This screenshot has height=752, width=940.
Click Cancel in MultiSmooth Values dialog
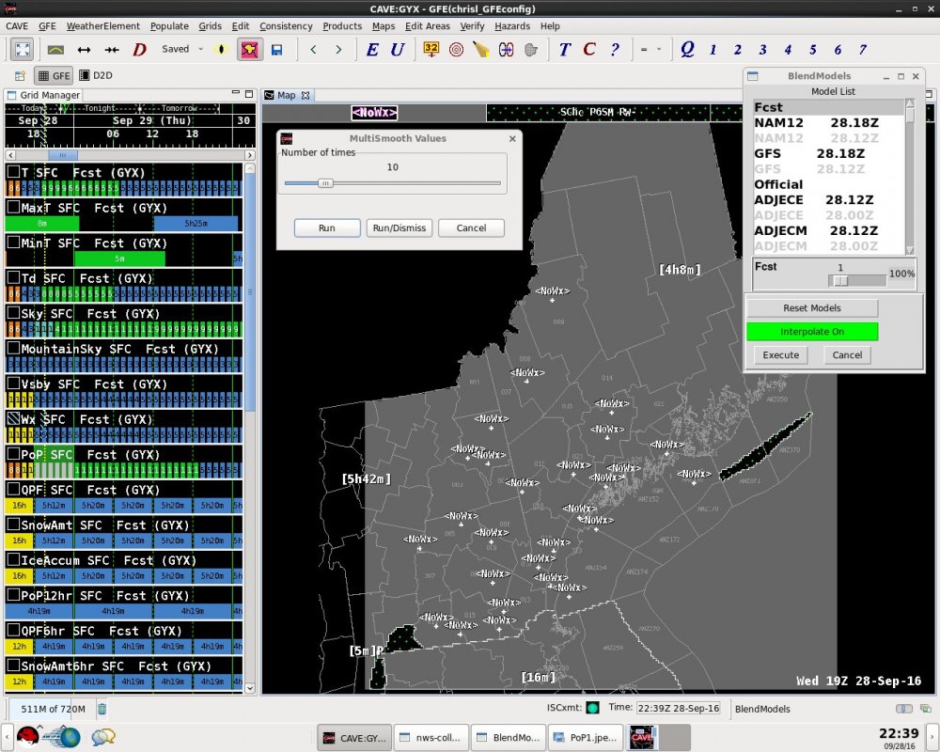471,227
